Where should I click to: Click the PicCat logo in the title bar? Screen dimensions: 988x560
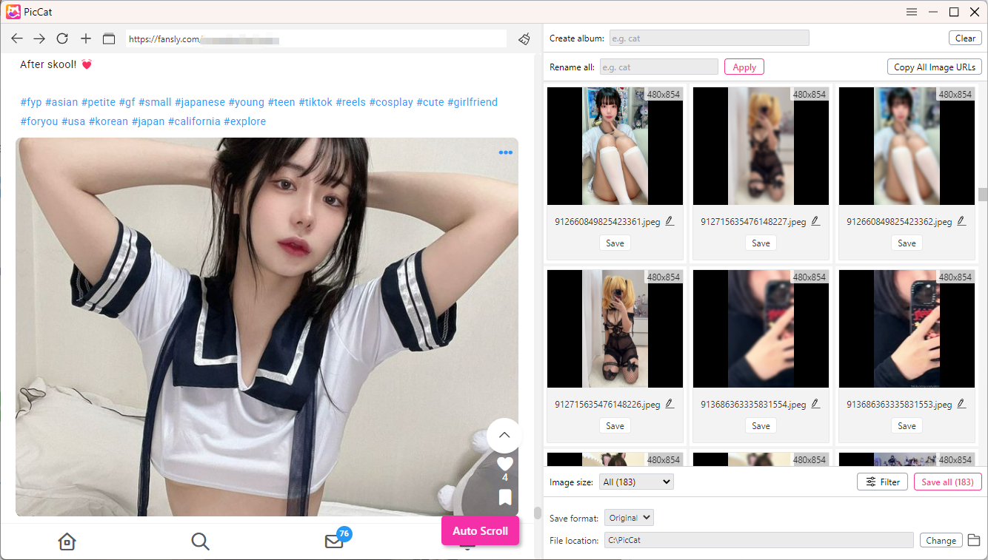13,12
